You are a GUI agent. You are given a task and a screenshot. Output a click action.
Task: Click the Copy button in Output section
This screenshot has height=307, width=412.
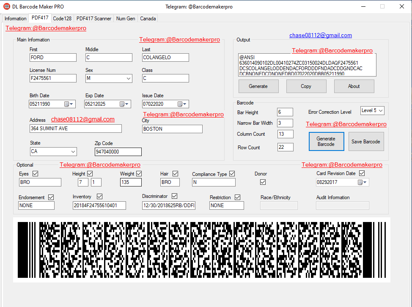click(306, 86)
